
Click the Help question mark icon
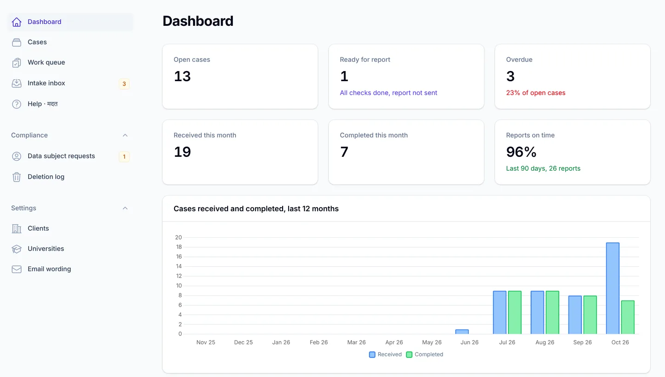click(17, 104)
